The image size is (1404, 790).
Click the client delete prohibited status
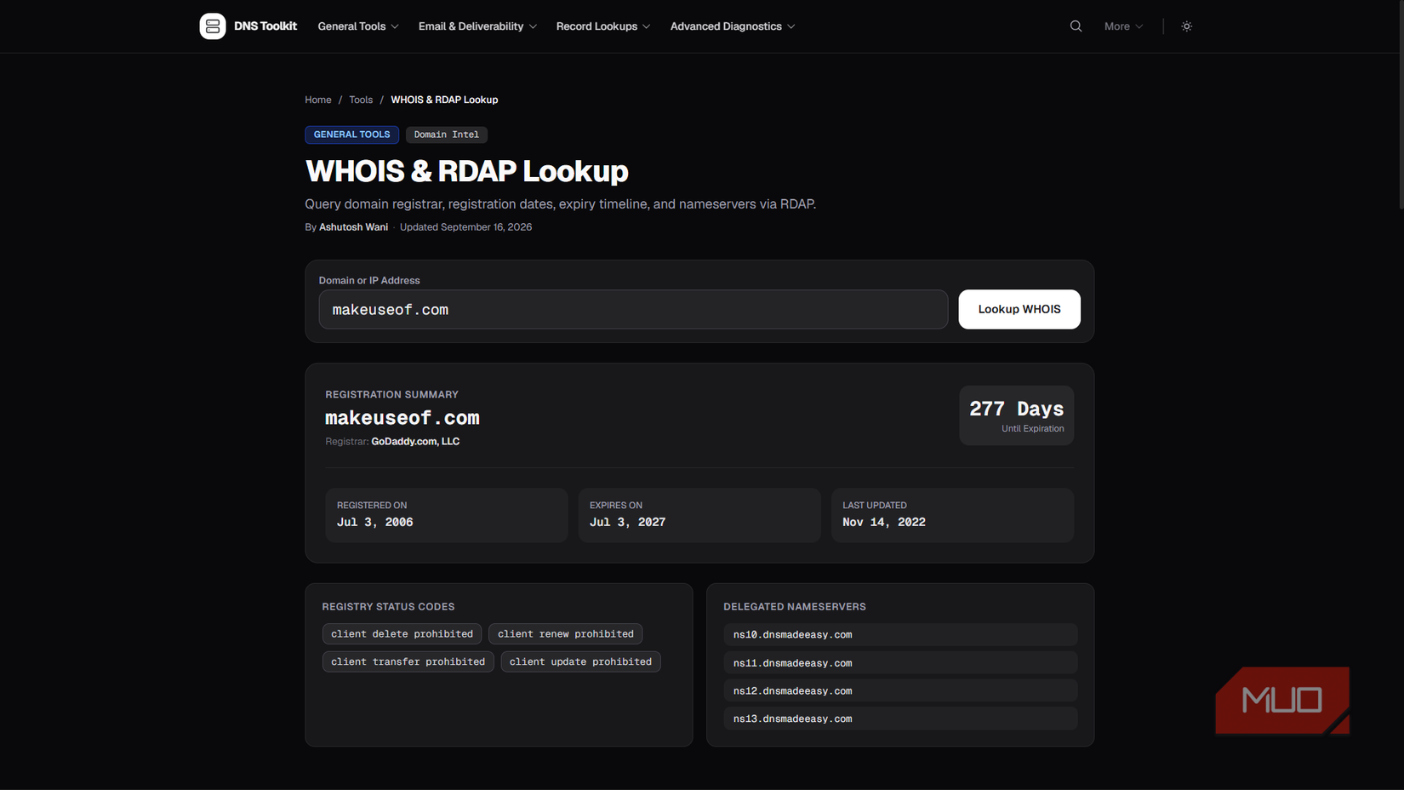coord(402,634)
